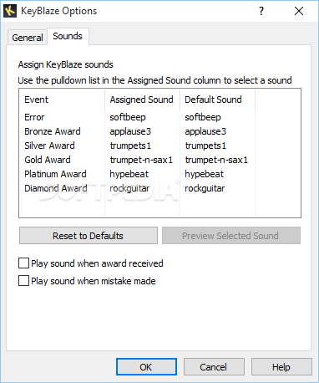Open assigned sound trumpet-n-sax1 for Gold Award

(141, 160)
